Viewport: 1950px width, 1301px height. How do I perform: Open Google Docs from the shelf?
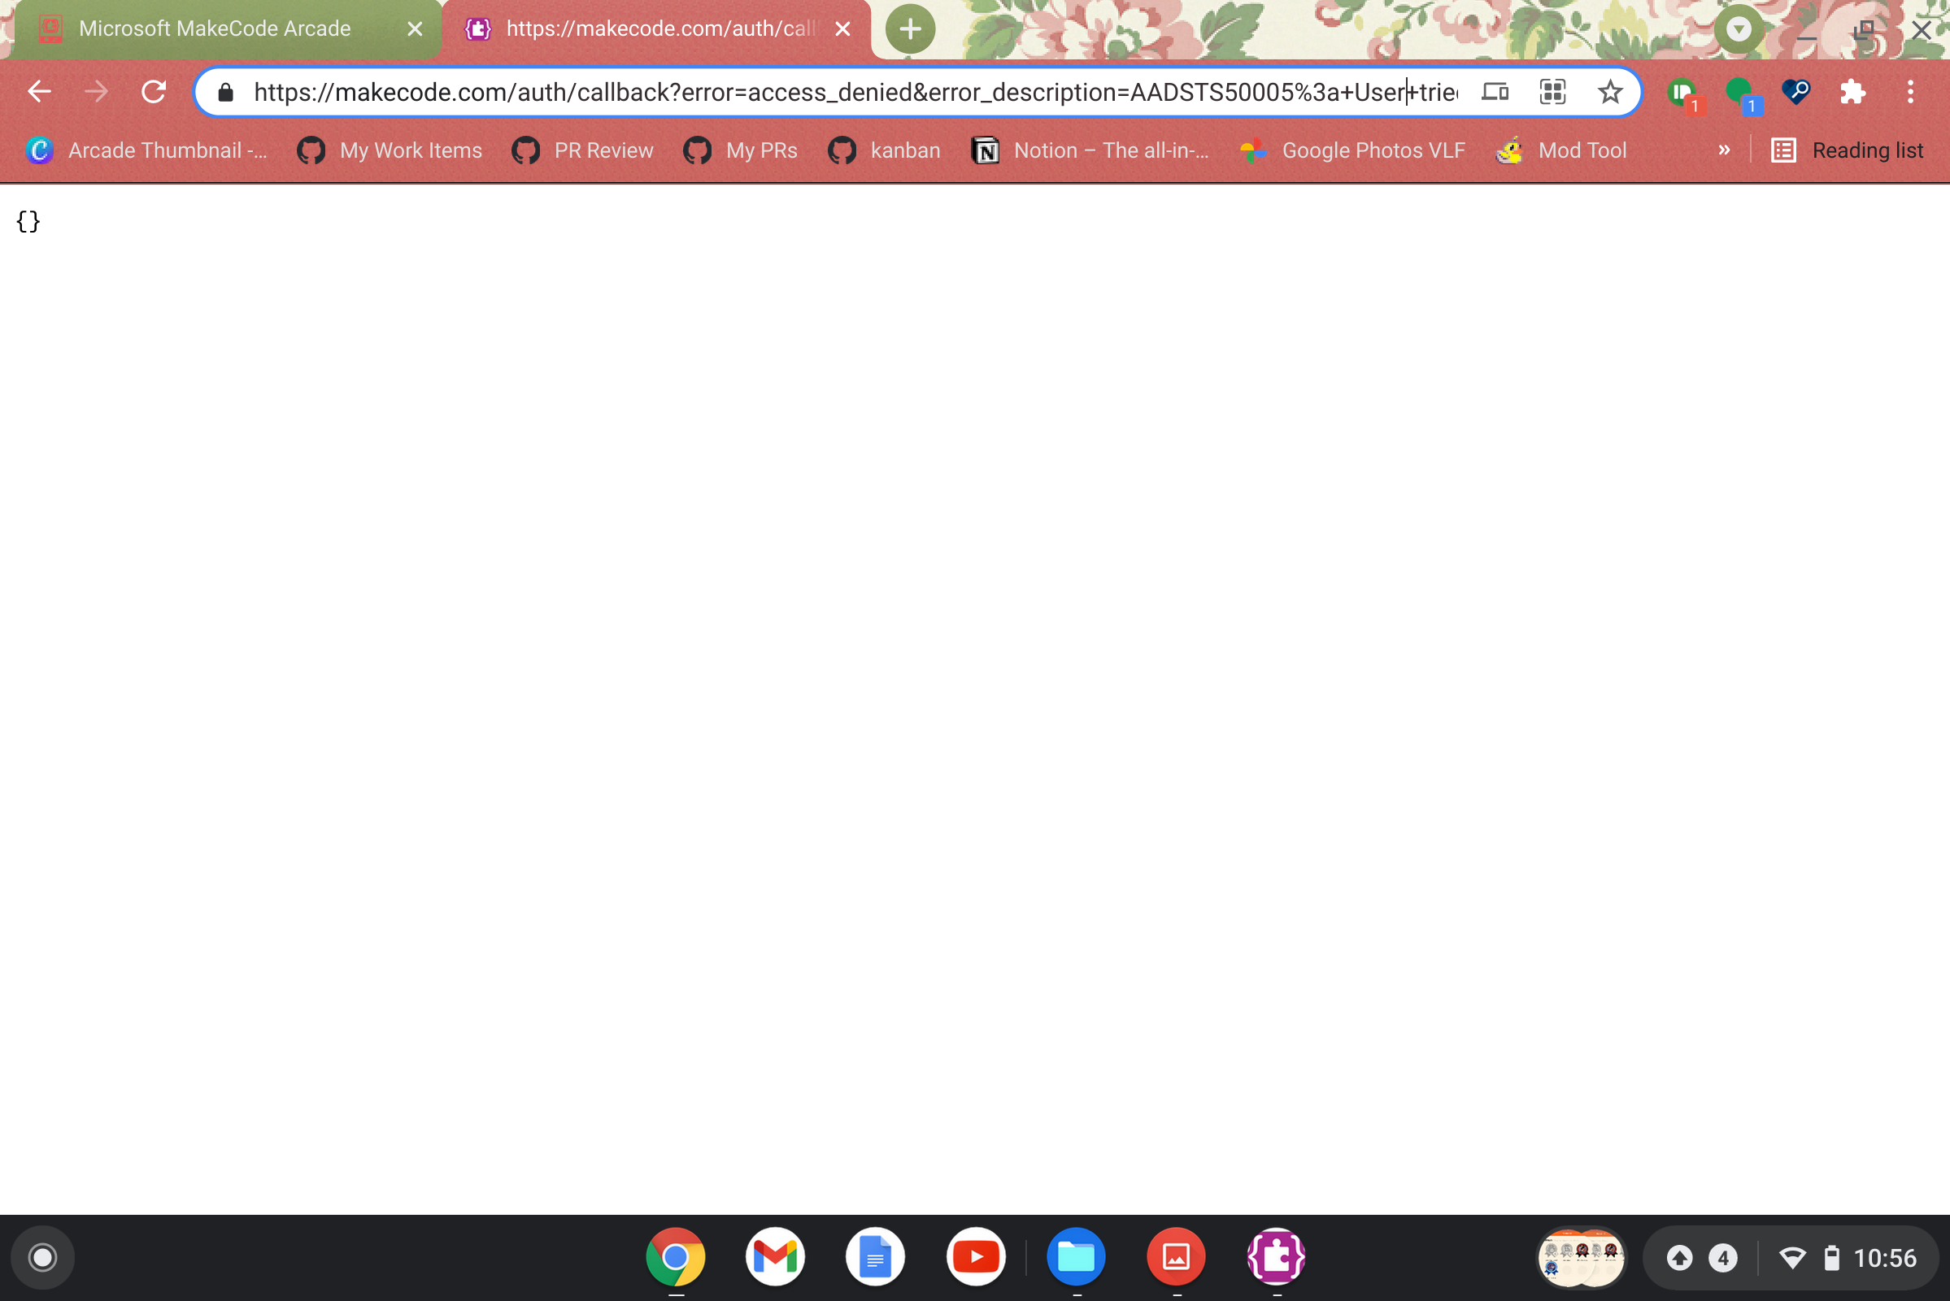point(876,1256)
